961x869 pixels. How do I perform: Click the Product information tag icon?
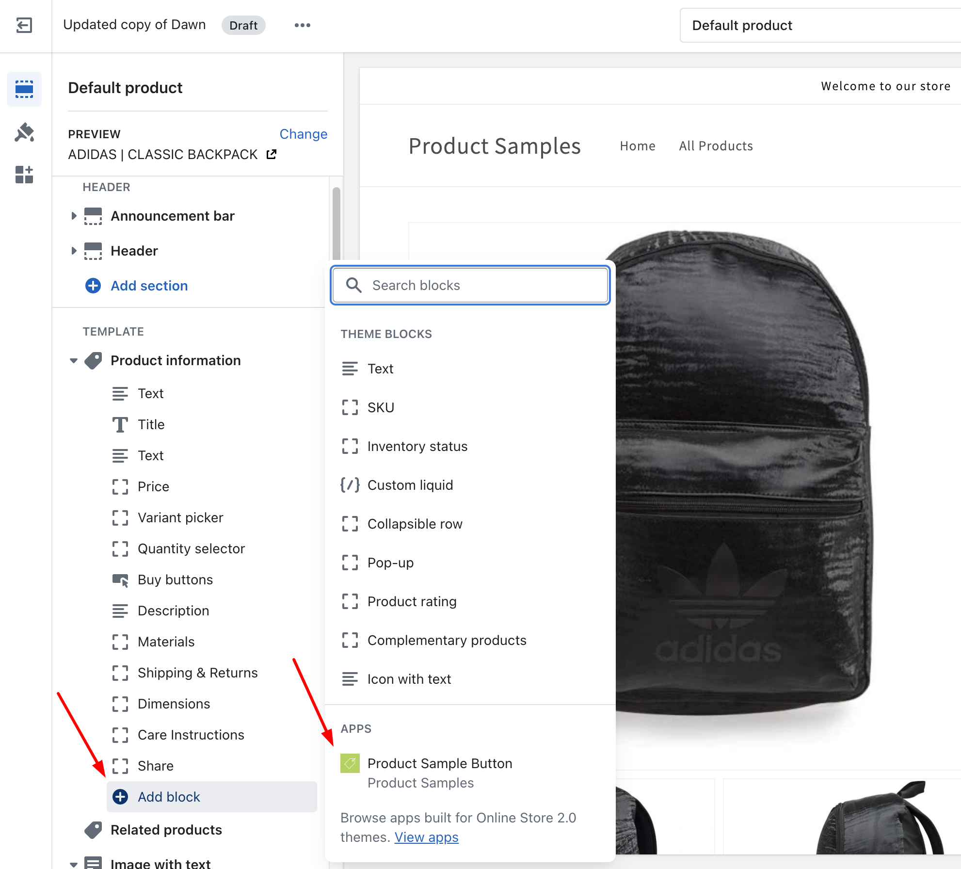pyautogui.click(x=93, y=361)
